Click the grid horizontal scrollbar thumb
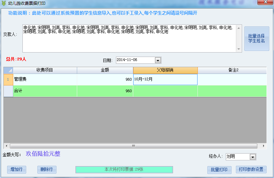 (x=134, y=146)
